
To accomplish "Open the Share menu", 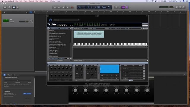I will coord(41,1).
